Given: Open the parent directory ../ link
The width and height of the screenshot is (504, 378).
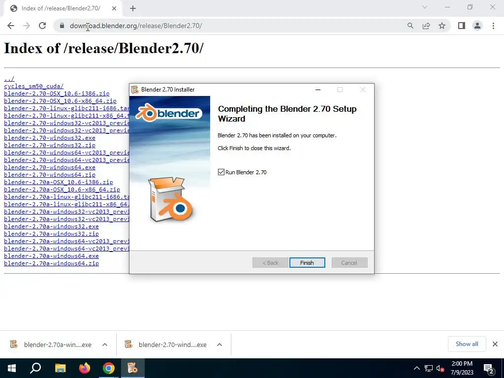Looking at the screenshot, I should 9,79.
